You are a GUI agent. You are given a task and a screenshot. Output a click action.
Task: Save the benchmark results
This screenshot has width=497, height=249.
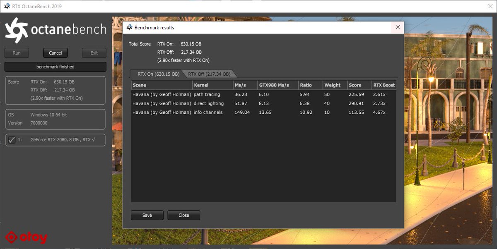tap(147, 215)
